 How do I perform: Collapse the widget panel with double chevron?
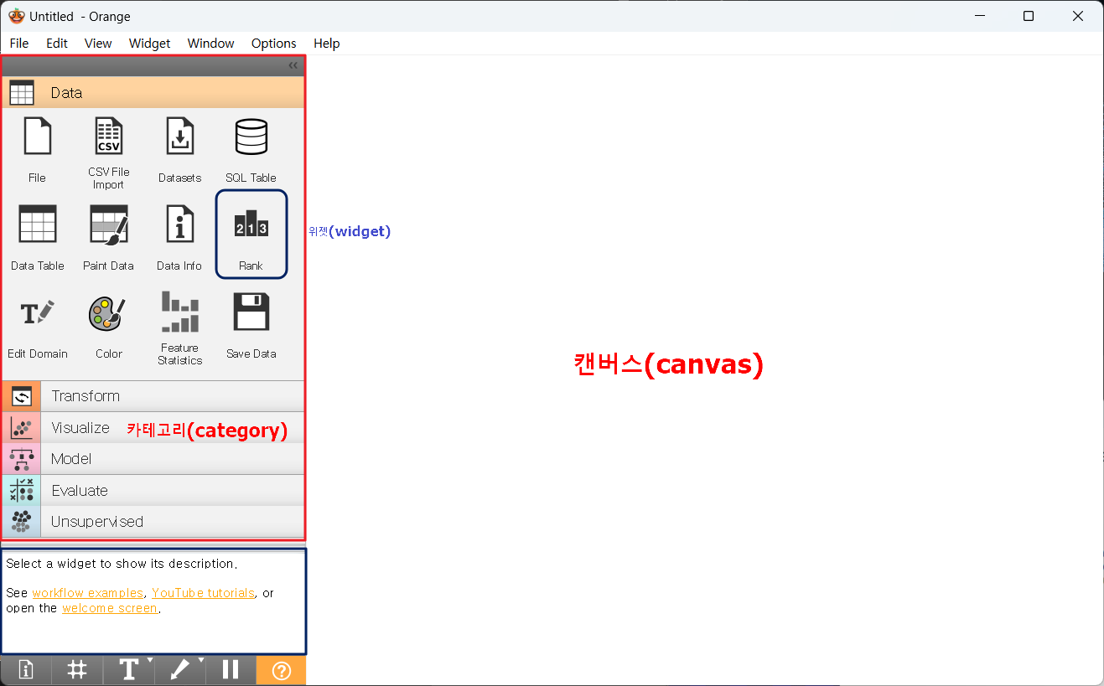pyautogui.click(x=293, y=65)
